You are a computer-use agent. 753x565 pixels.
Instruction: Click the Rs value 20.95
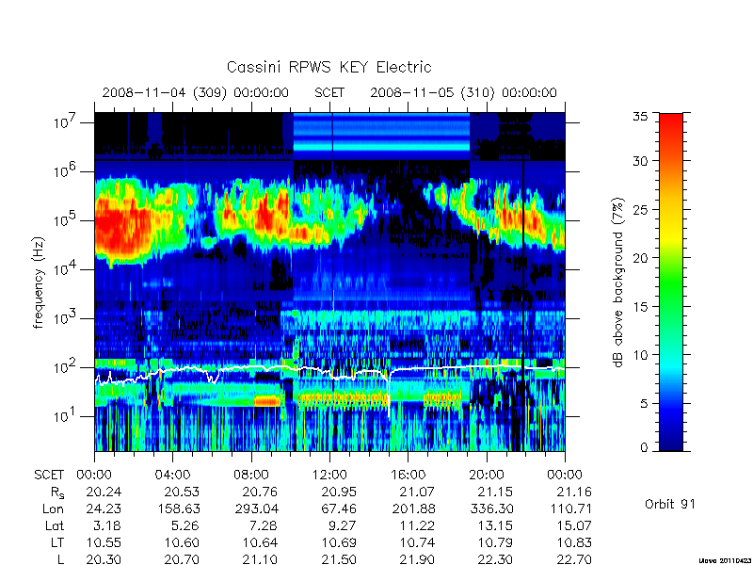point(339,492)
